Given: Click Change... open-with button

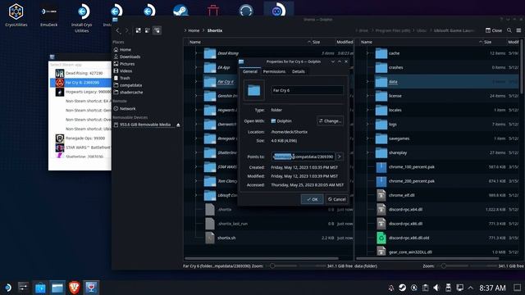Looking at the screenshot, I should tap(330, 120).
